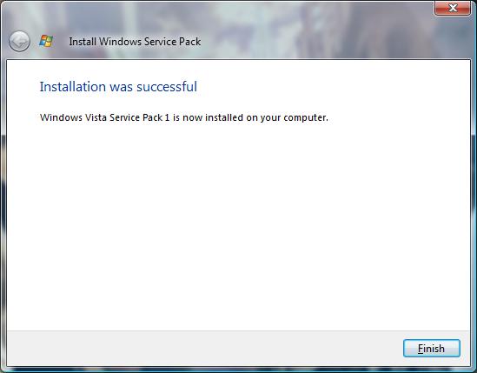
Task: Click the Finish button
Action: click(431, 348)
